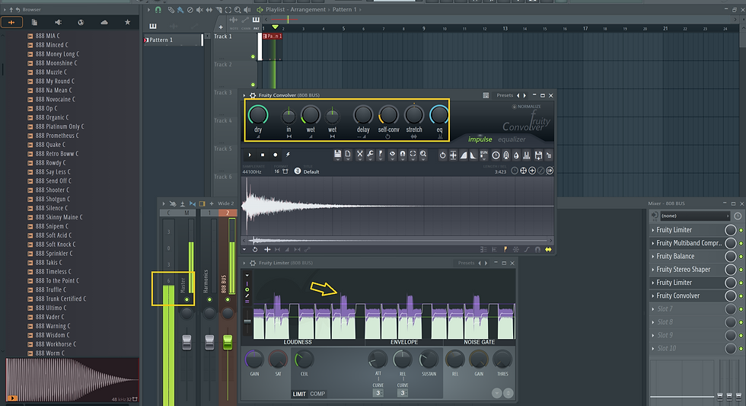
Task: Toggle the Master track mute LED
Action: [186, 299]
